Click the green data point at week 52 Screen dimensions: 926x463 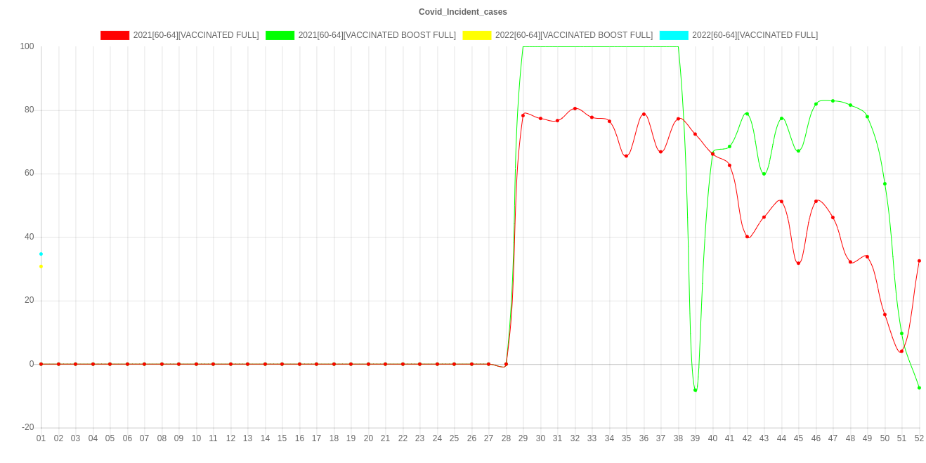(919, 388)
